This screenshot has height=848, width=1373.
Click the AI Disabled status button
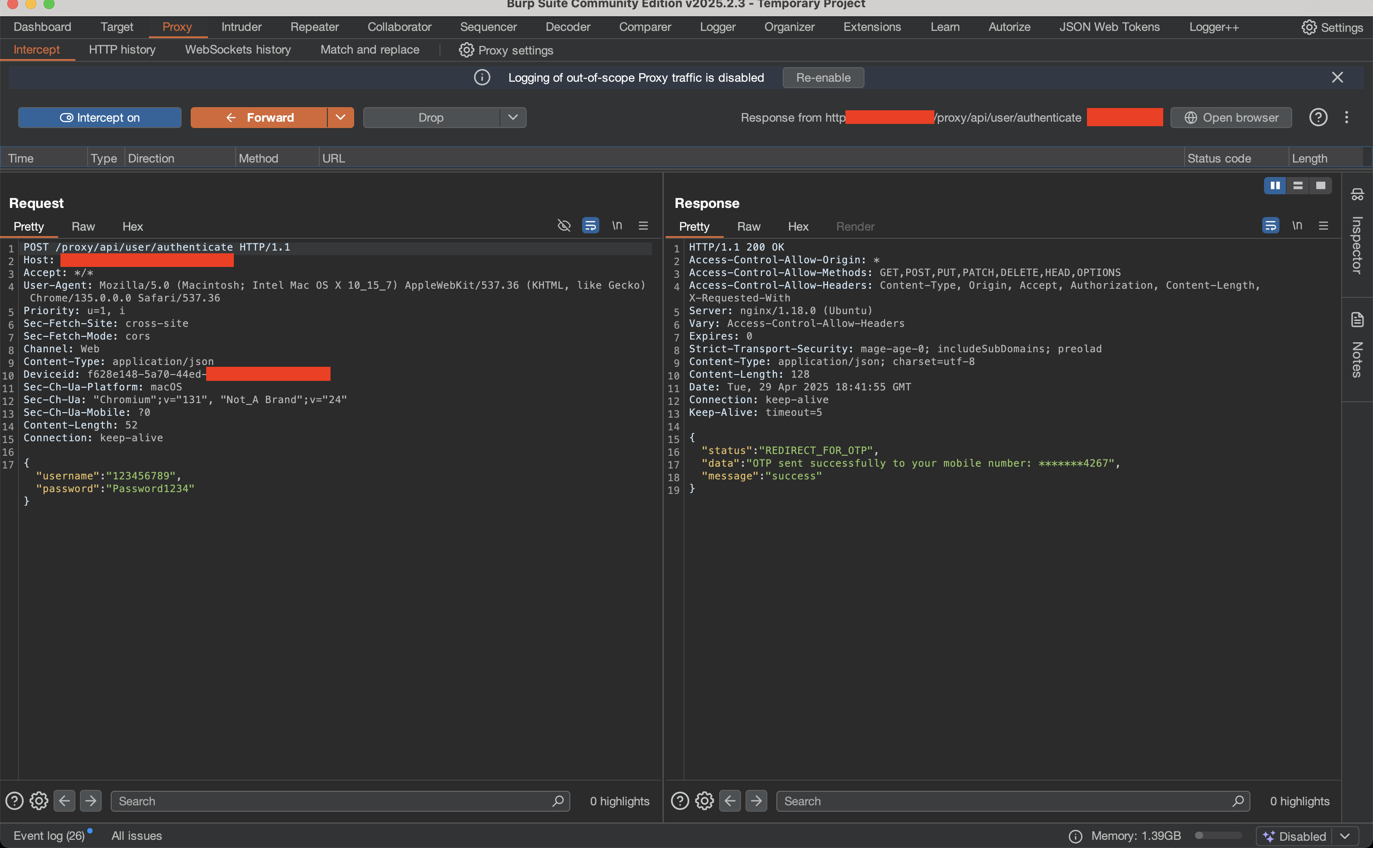tap(1294, 836)
